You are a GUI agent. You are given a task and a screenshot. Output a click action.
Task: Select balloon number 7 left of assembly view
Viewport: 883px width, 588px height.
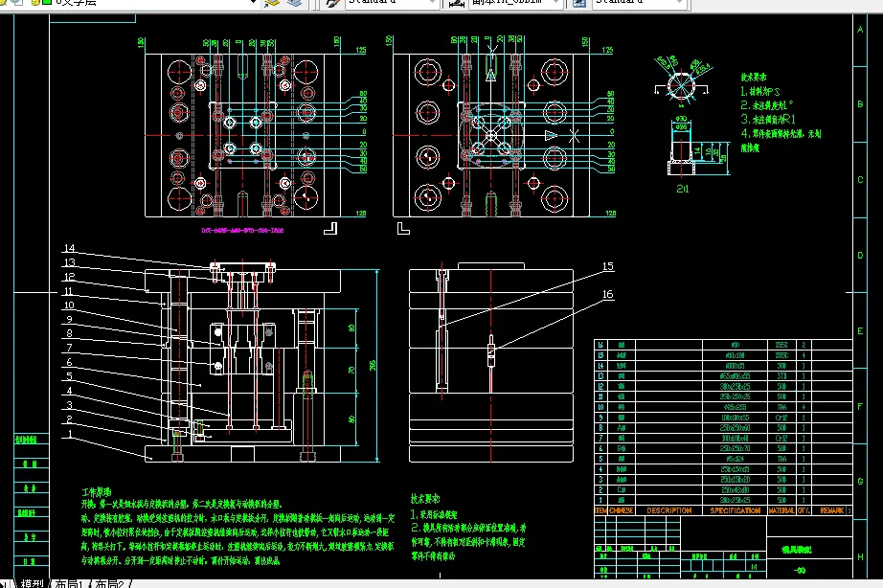pos(69,348)
